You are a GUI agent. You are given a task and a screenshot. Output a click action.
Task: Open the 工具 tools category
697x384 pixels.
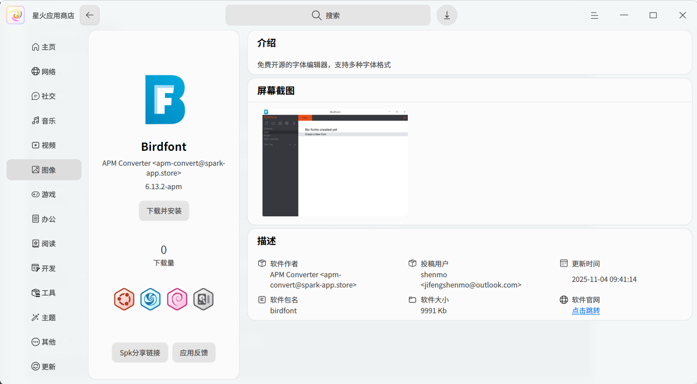pyautogui.click(x=44, y=293)
